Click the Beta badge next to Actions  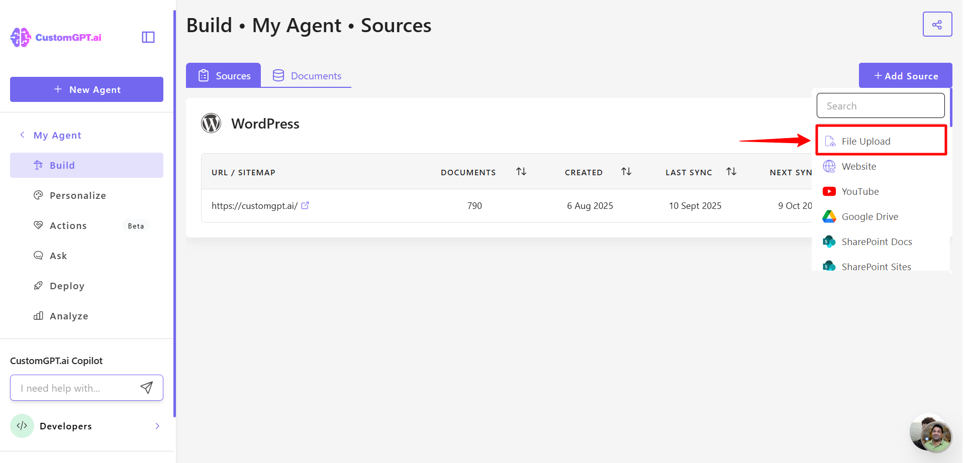coord(136,226)
